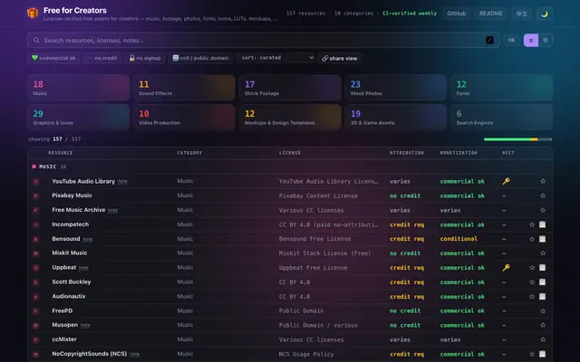Star the Uppbeat row
The image size is (580, 362).
coord(532,268)
